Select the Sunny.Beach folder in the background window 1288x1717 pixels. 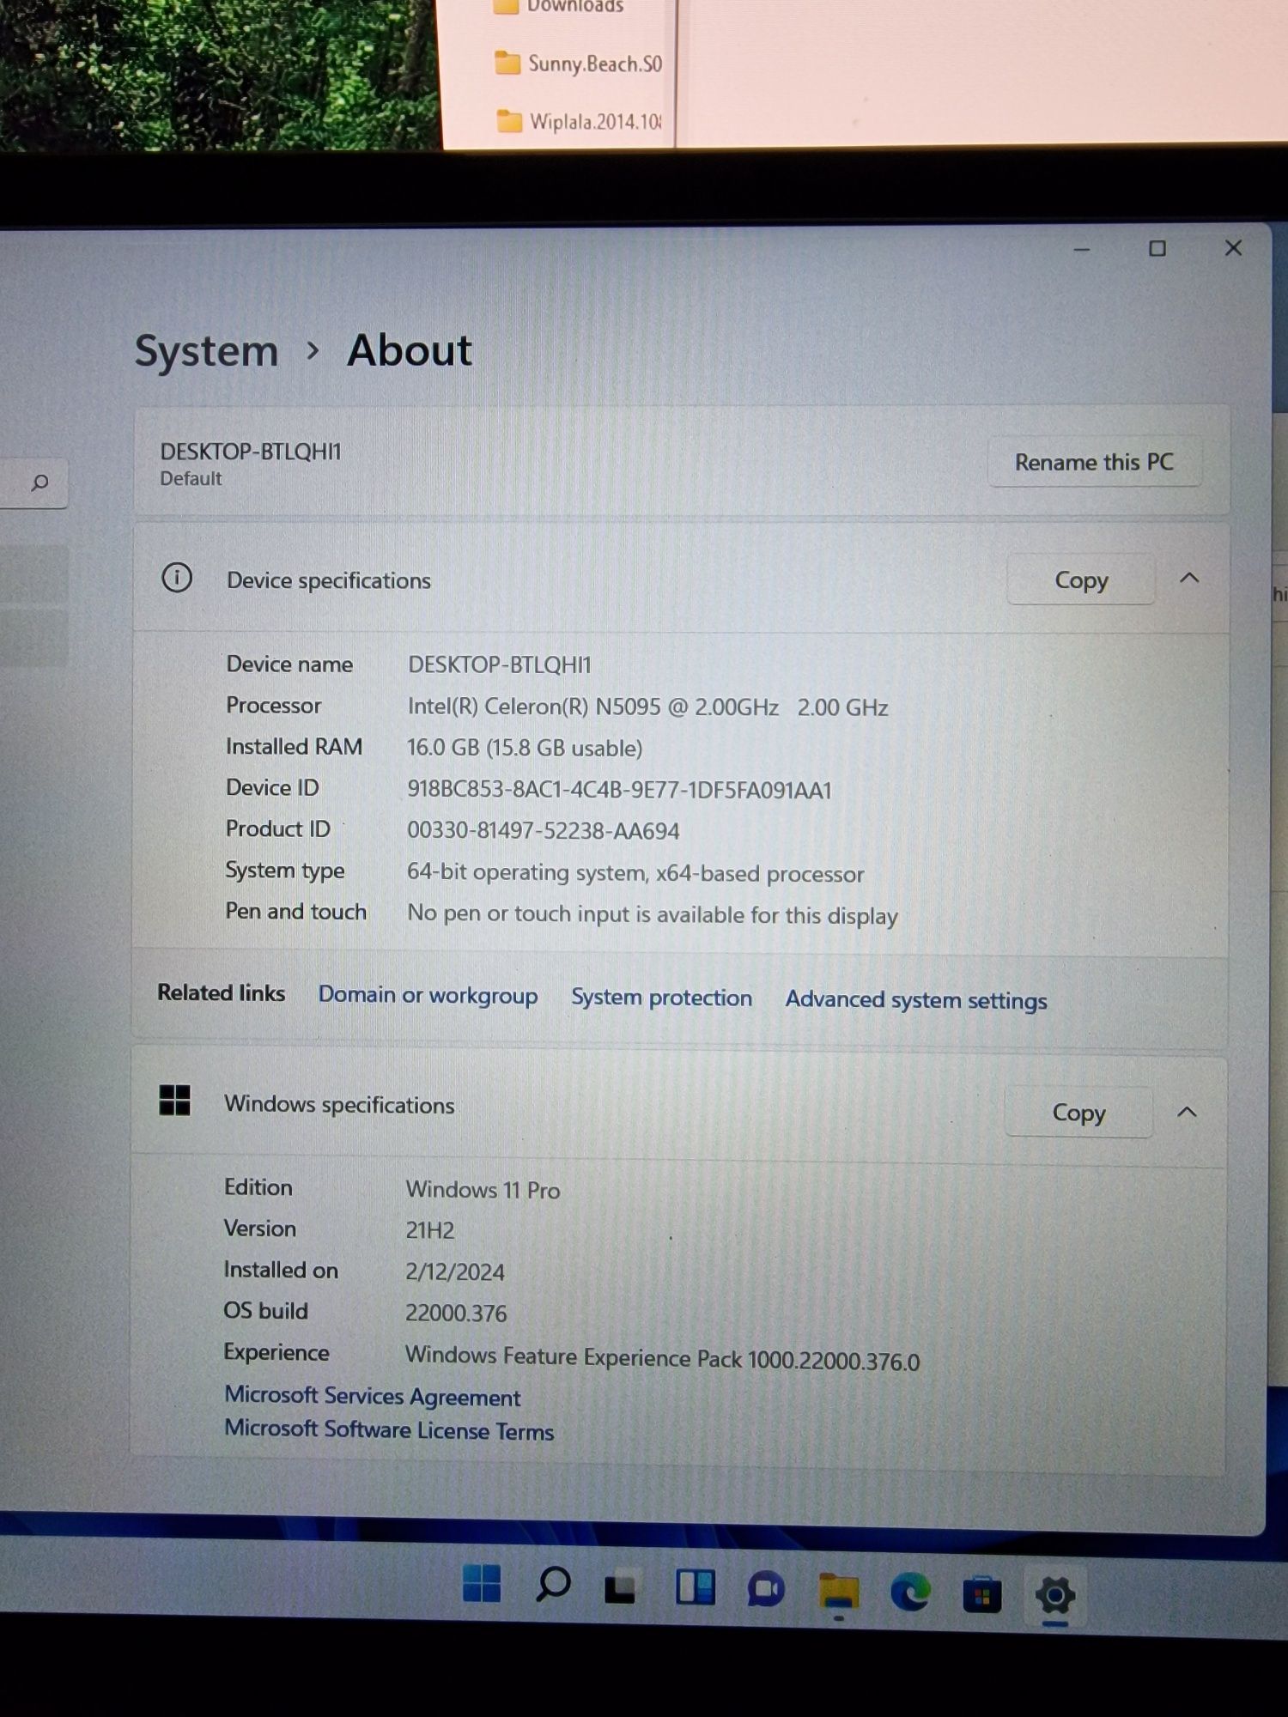[x=578, y=64]
